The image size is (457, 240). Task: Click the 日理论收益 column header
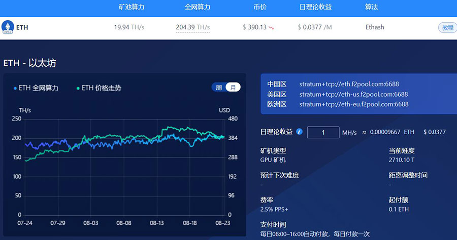point(315,7)
